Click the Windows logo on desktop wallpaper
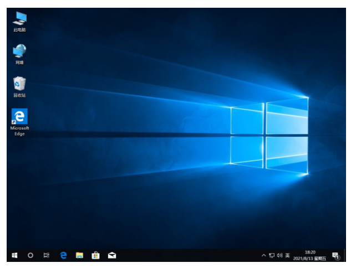361x268 pixels. tap(269, 135)
